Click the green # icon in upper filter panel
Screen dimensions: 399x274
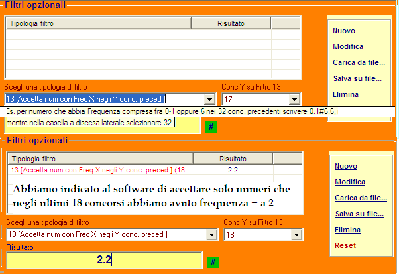coord(211,127)
